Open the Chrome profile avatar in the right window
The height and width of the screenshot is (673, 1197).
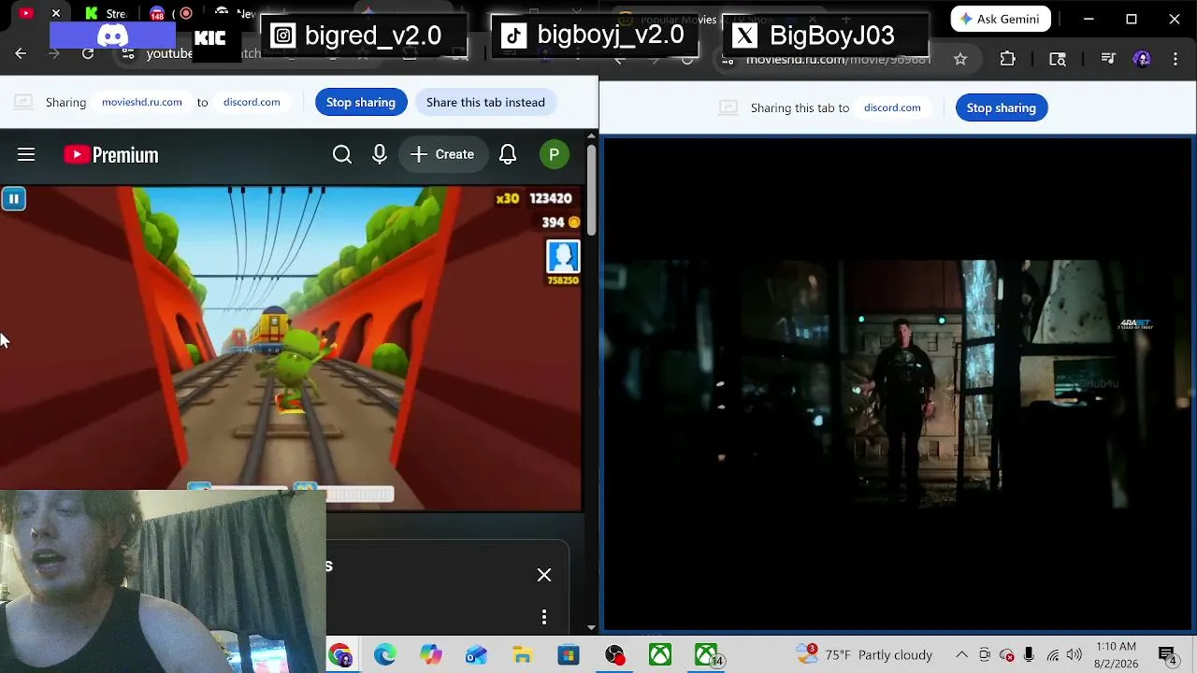point(1142,59)
